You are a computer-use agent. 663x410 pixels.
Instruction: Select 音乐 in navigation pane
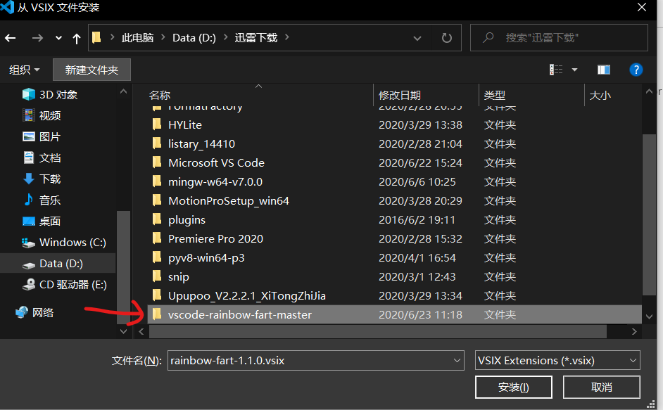(42, 200)
